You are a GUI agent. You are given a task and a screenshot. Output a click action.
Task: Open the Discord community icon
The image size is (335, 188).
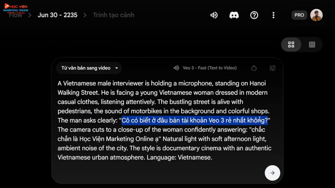coord(234,15)
